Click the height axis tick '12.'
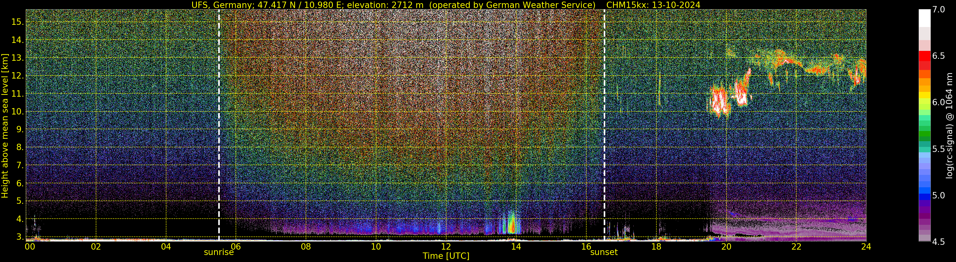Screen dimensions: 956x262 18,76
